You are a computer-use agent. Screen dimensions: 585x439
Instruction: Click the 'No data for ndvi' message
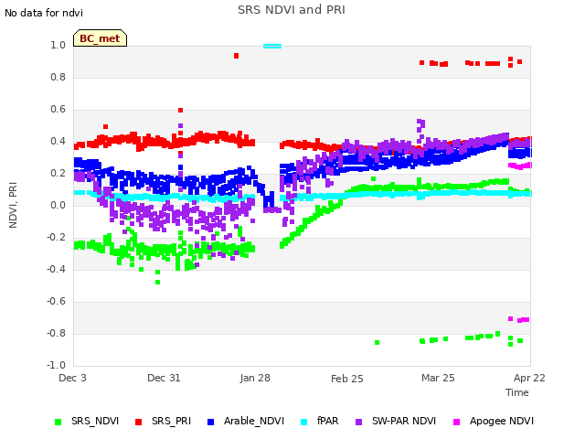(44, 13)
